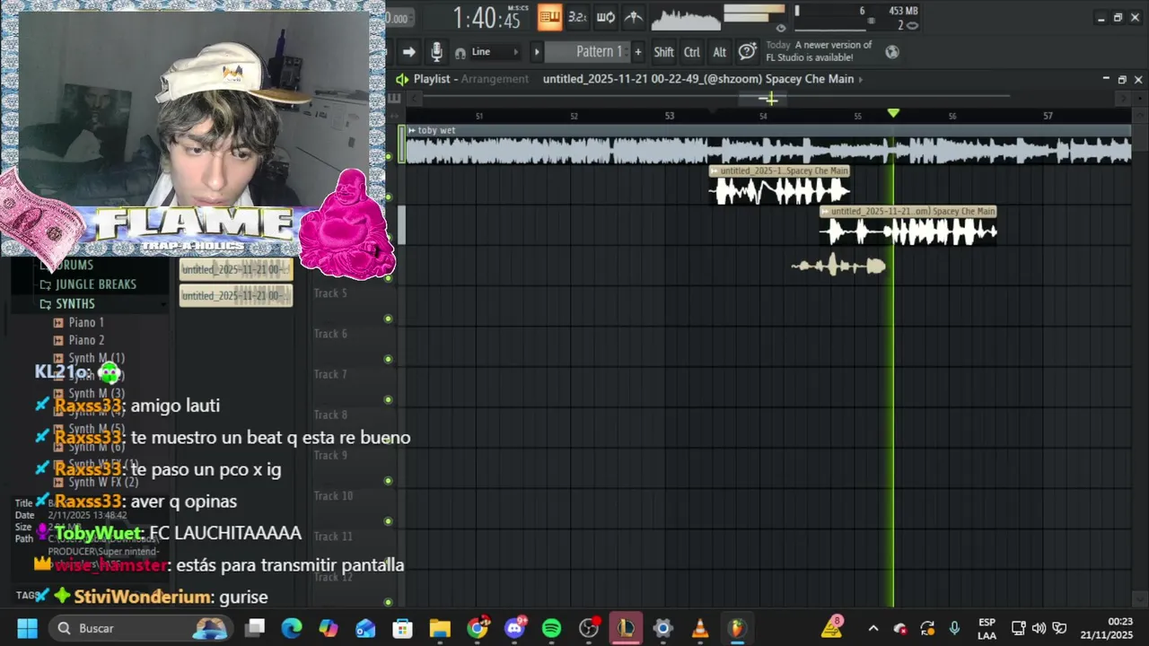Add a new pattern with plus button
The image size is (1149, 646).
click(x=638, y=52)
